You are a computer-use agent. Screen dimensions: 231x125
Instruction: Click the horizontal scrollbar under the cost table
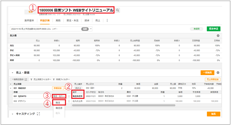click(x=124, y=105)
